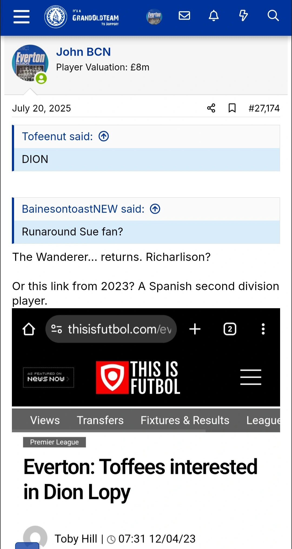
Task: Click the July 20, 2025 post date
Action: coord(41,108)
